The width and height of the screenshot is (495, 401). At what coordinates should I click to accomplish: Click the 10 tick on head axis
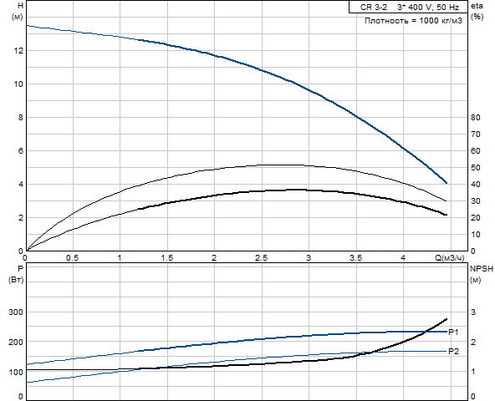pos(18,84)
